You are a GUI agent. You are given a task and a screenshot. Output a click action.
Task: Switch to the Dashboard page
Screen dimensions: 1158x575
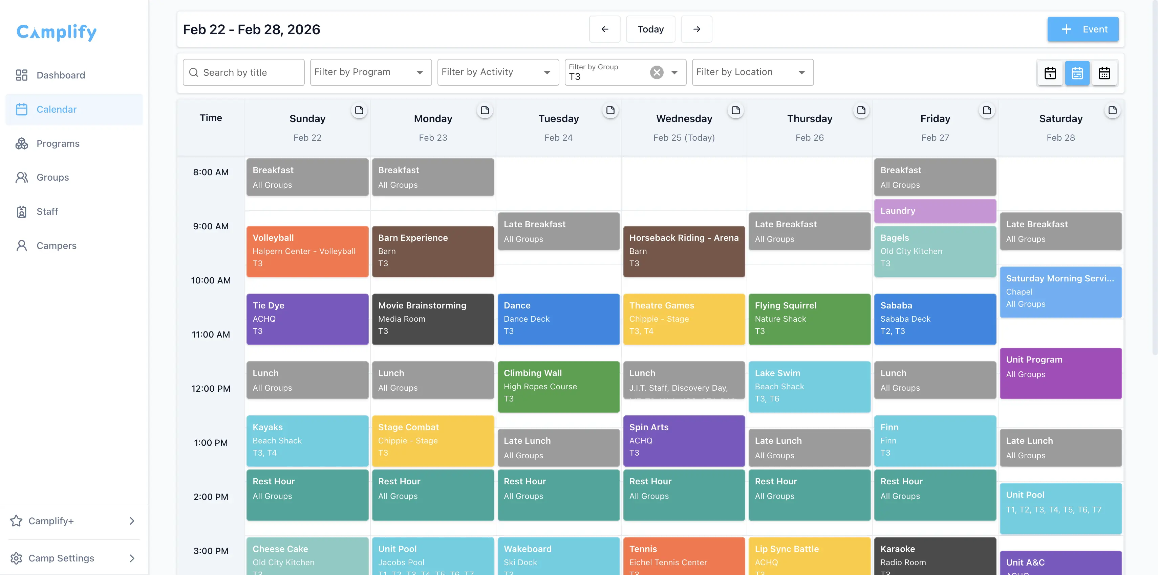pos(61,75)
